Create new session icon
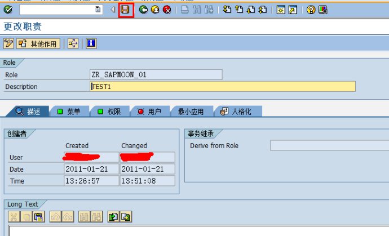Image resolution: width=389 pixels, height=236 pixels. point(281,10)
